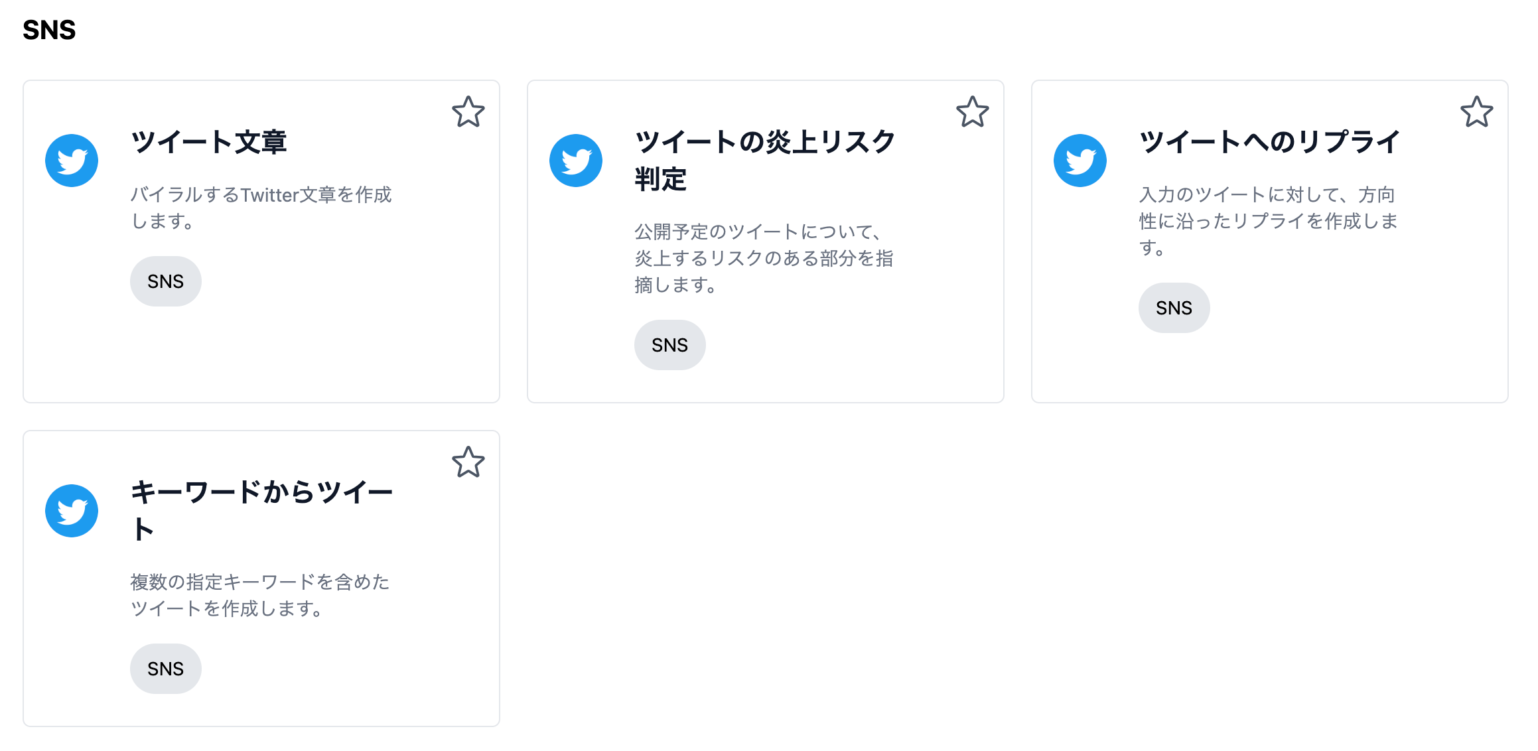Click description of 炎上リスク判定 card
Viewport: 1538px width, 751px height.
click(764, 258)
